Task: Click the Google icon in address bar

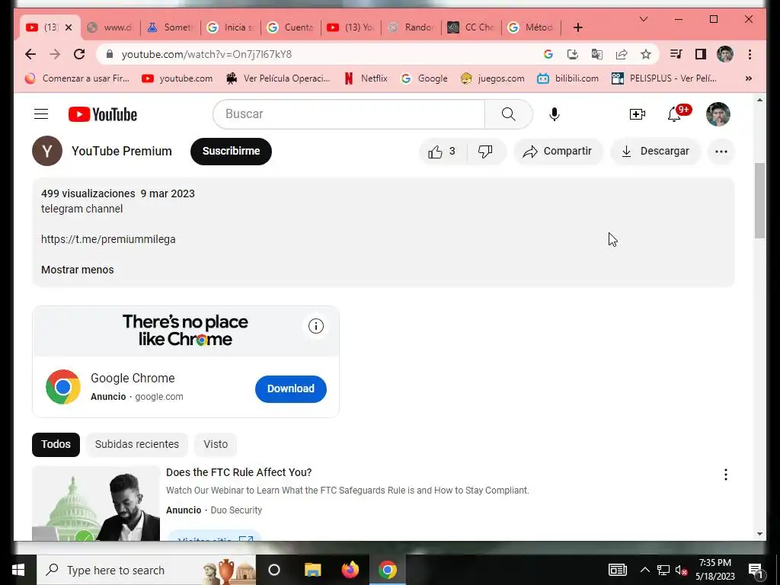Action: pos(548,54)
